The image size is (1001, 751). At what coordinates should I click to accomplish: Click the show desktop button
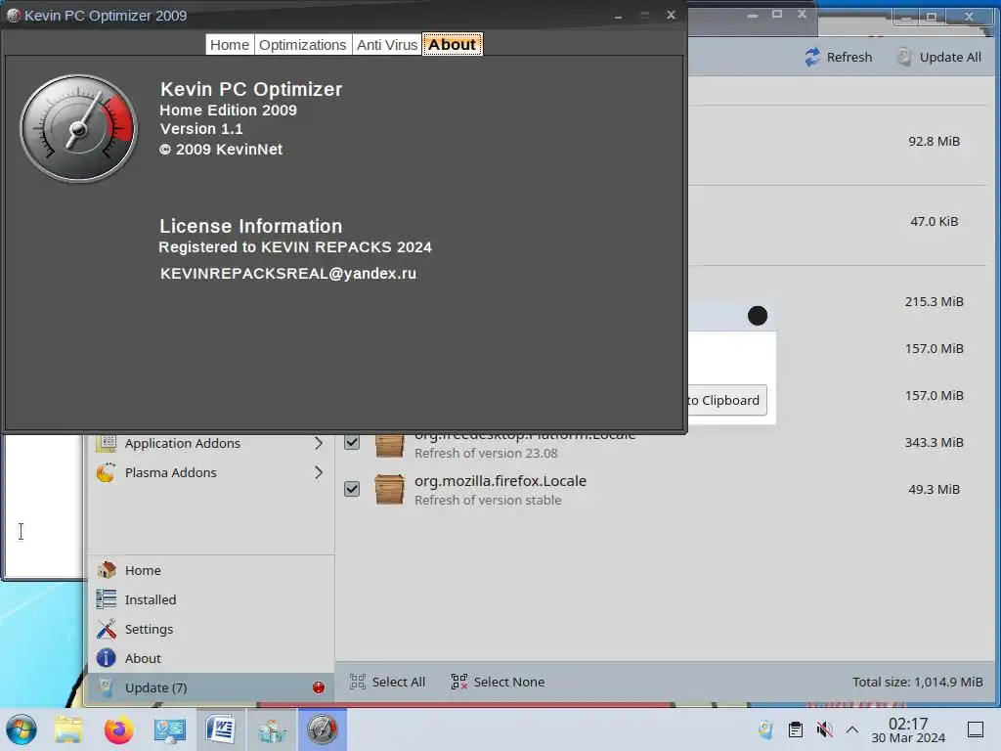point(975,729)
